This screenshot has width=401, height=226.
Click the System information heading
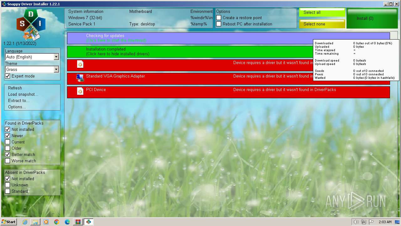[x=86, y=12]
